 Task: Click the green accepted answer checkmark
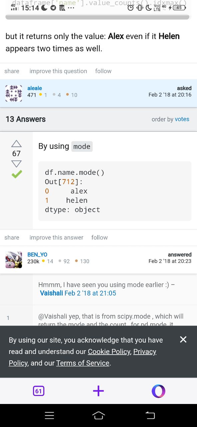point(16,174)
